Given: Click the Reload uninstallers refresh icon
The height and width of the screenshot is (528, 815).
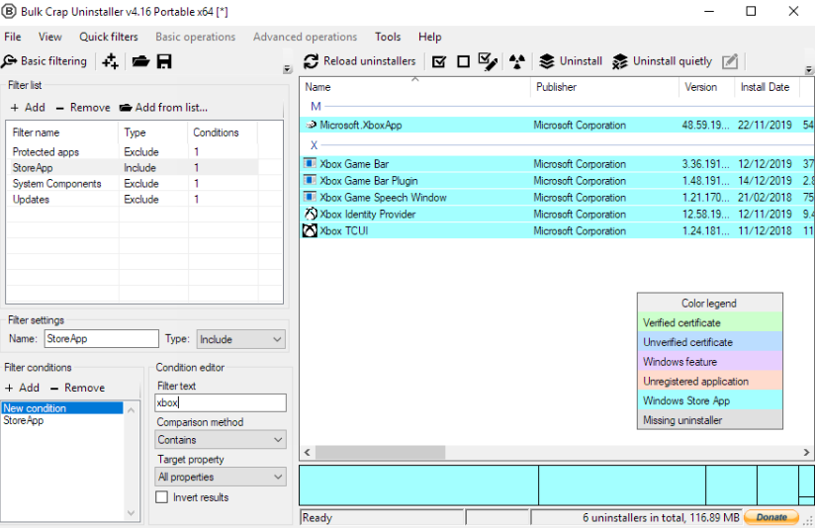Looking at the screenshot, I should [x=311, y=61].
